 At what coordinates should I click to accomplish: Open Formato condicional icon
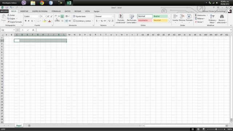(121, 16)
